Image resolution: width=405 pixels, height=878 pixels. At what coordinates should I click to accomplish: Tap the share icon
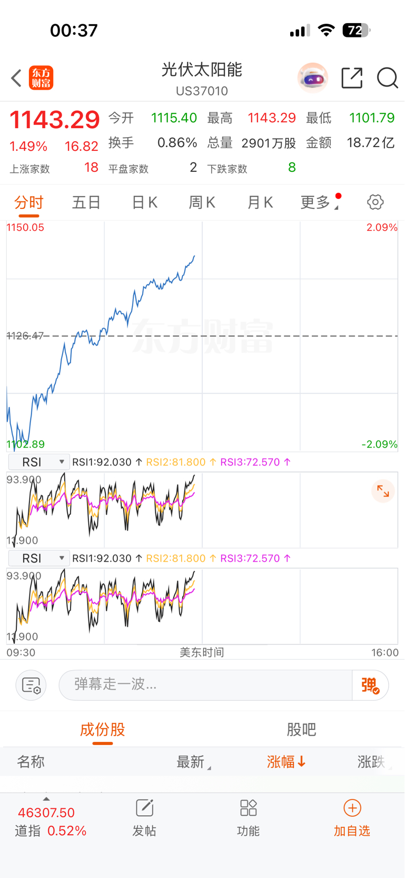click(x=352, y=78)
